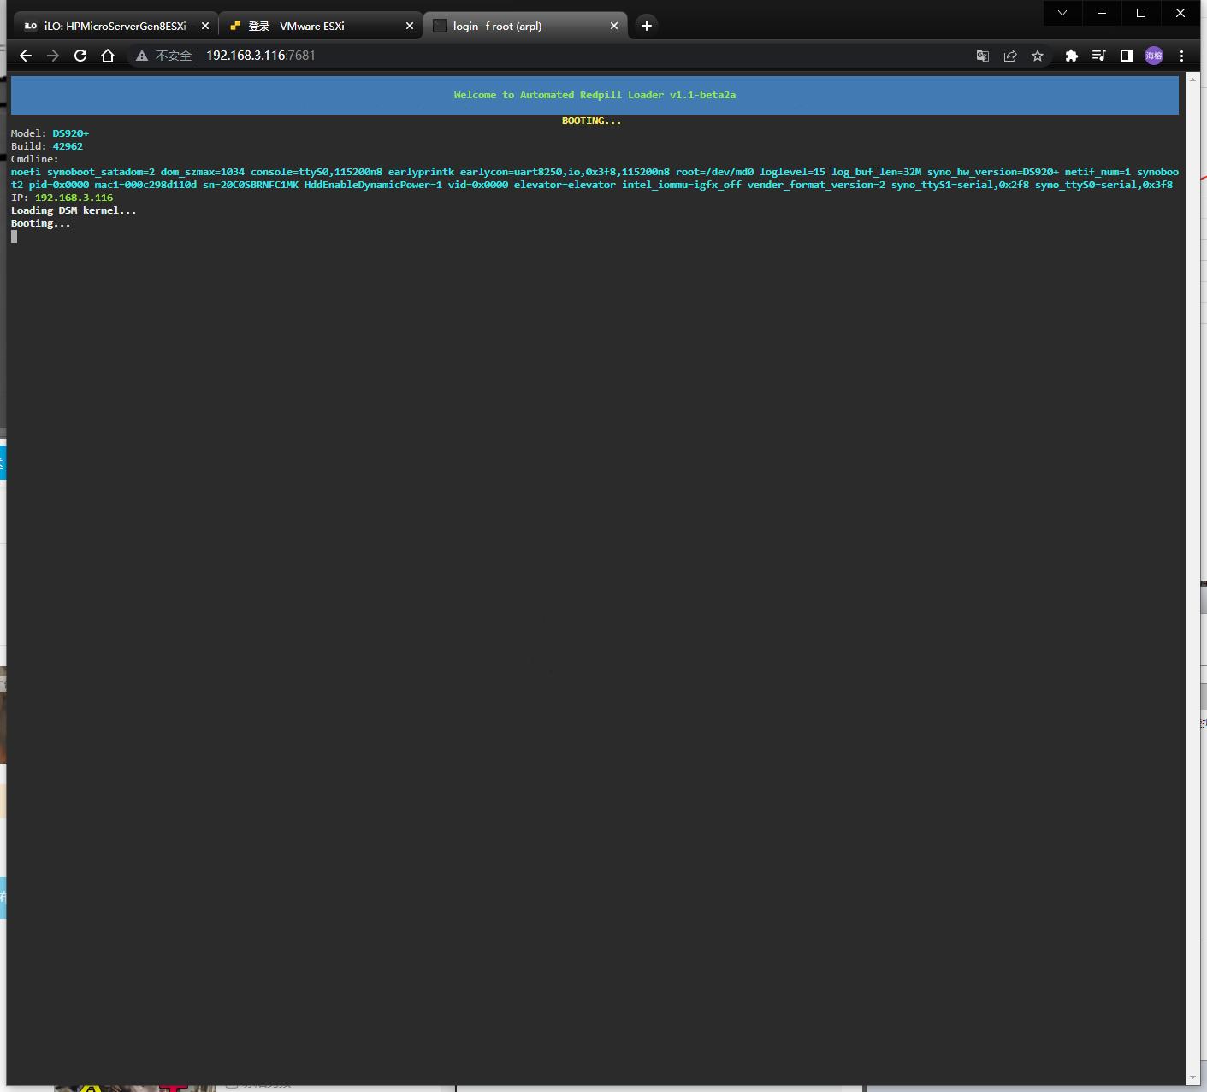Go back to the previous page
1207x1092 pixels.
(x=26, y=56)
